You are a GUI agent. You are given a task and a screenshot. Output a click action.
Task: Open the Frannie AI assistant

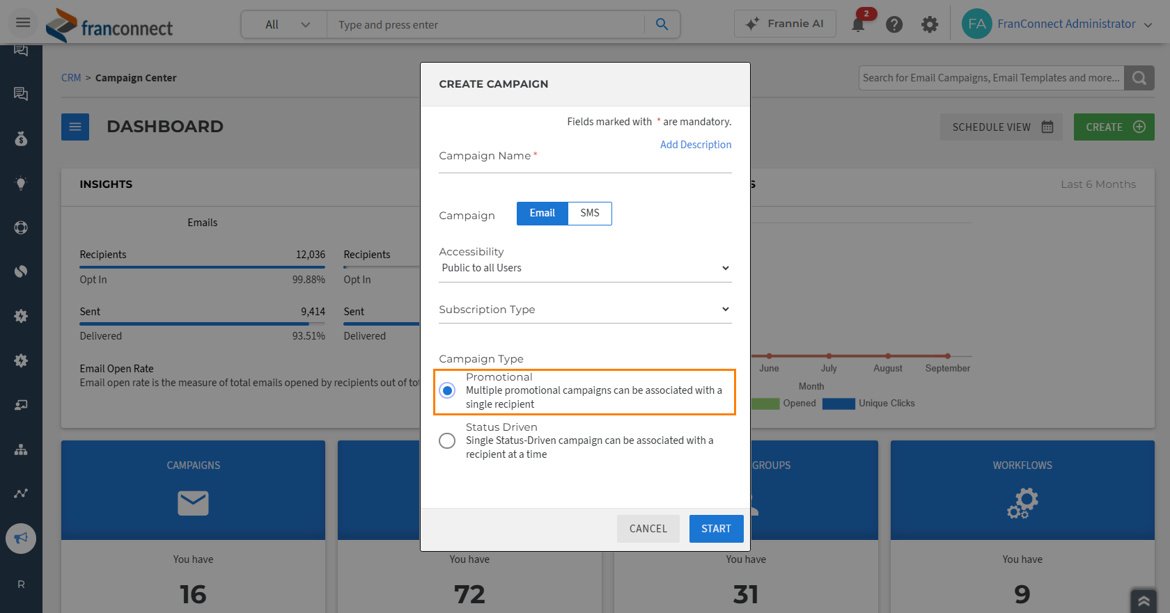click(785, 24)
